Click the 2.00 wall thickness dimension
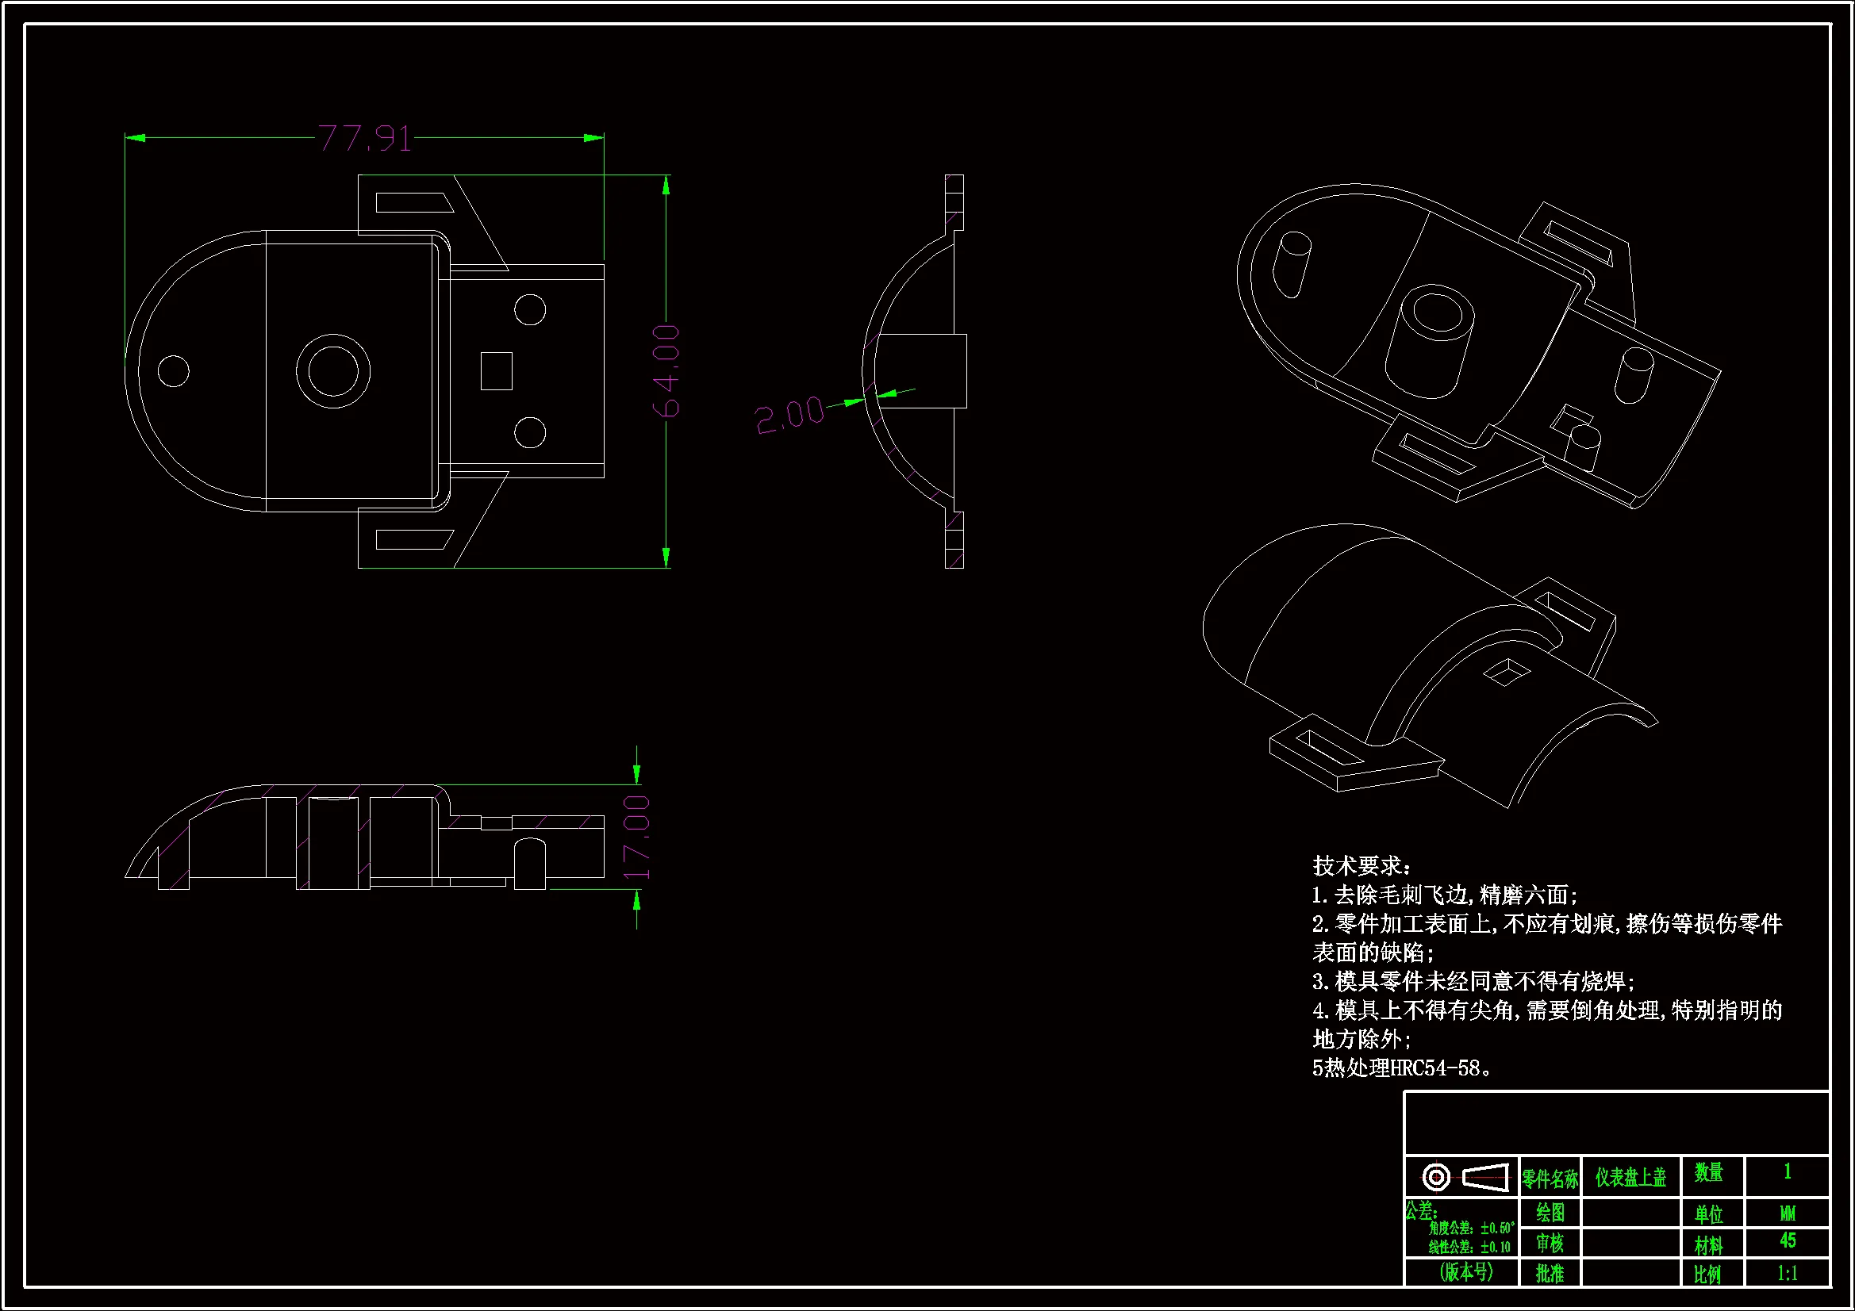This screenshot has height=1311, width=1855. coord(789,416)
